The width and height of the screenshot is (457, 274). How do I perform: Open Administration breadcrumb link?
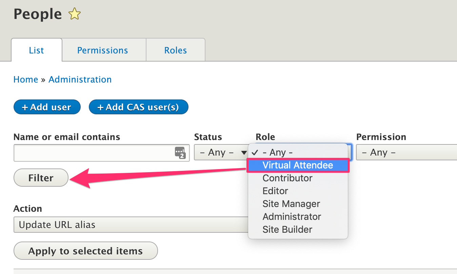[80, 79]
